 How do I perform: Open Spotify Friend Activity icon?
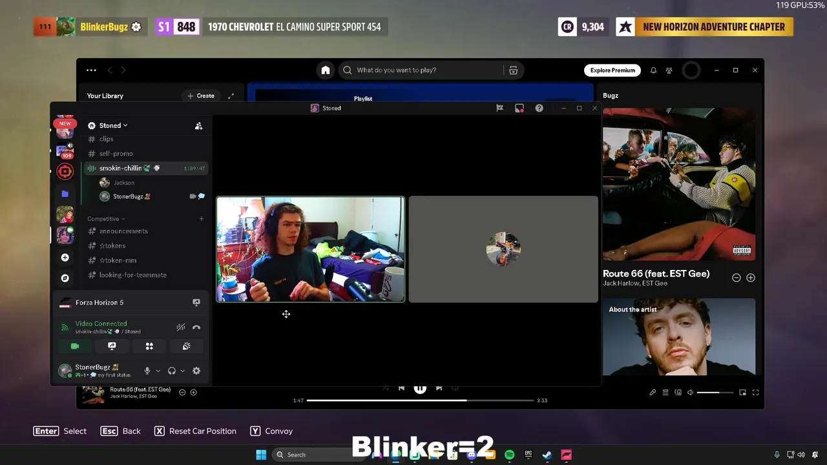point(669,70)
